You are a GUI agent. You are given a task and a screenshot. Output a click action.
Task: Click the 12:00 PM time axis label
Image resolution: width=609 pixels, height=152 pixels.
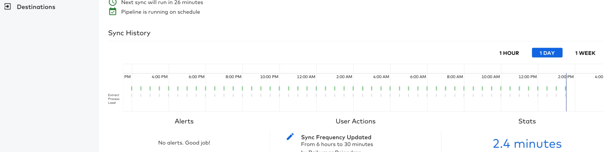tap(527, 77)
